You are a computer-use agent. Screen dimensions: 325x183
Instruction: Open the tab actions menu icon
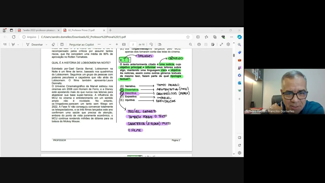11,30
